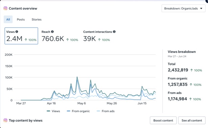Switch to the All tab

tap(8, 20)
